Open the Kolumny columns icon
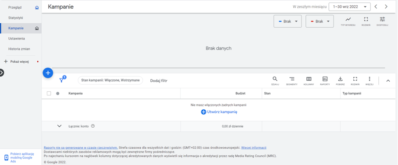Image resolution: width=398 pixels, height=165 pixels. click(x=309, y=79)
